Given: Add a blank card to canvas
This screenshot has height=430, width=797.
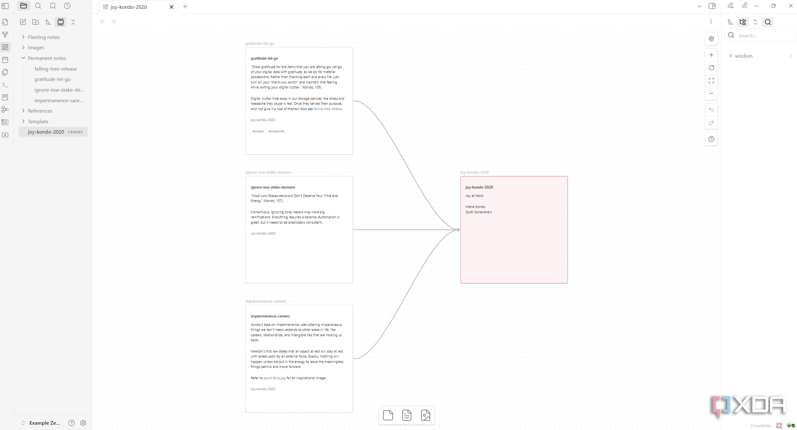Looking at the screenshot, I should (x=388, y=415).
